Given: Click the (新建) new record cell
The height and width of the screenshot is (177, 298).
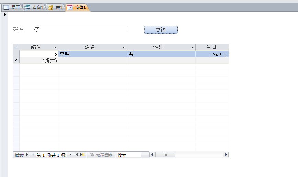Looking at the screenshot, I should tap(39, 60).
